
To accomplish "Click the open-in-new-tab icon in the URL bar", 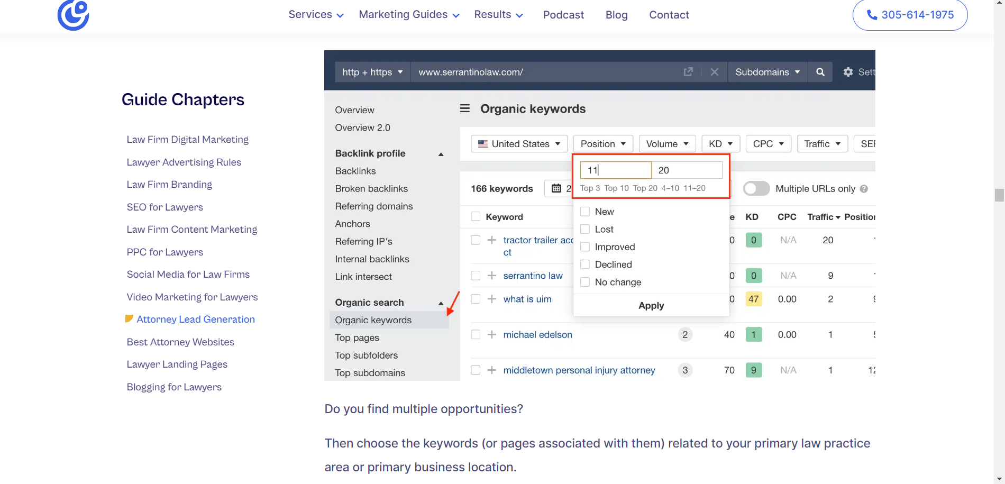I will 688,72.
